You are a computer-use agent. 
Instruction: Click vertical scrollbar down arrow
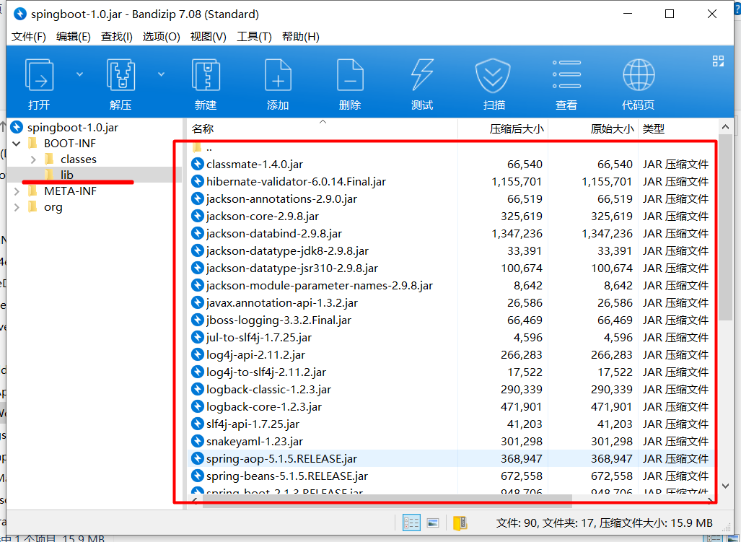tap(725, 486)
